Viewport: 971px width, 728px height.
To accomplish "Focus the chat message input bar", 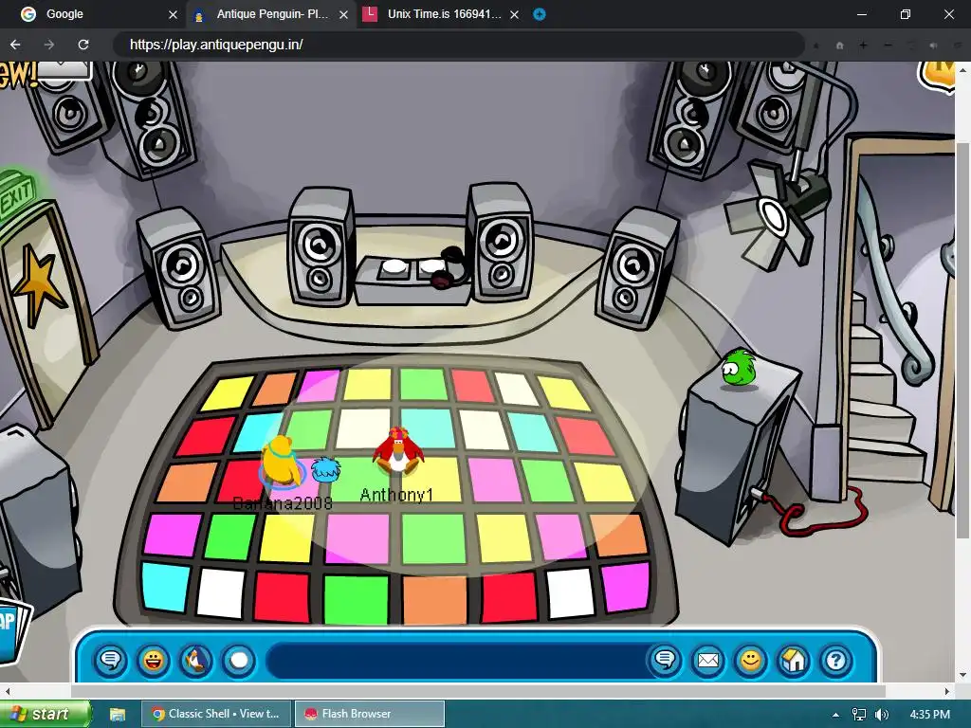I will click(457, 660).
